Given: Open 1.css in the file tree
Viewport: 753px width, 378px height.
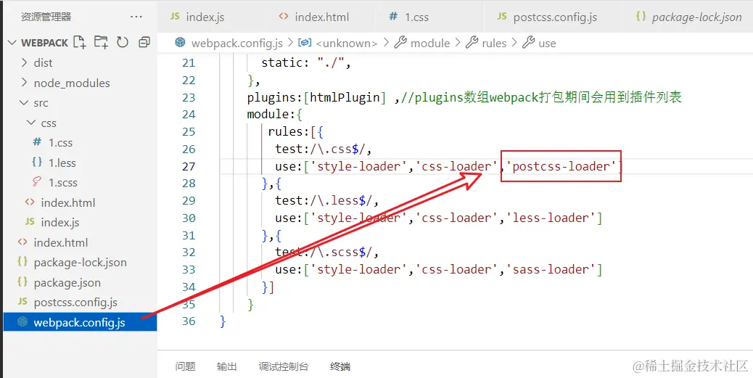Looking at the screenshot, I should pyautogui.click(x=60, y=143).
